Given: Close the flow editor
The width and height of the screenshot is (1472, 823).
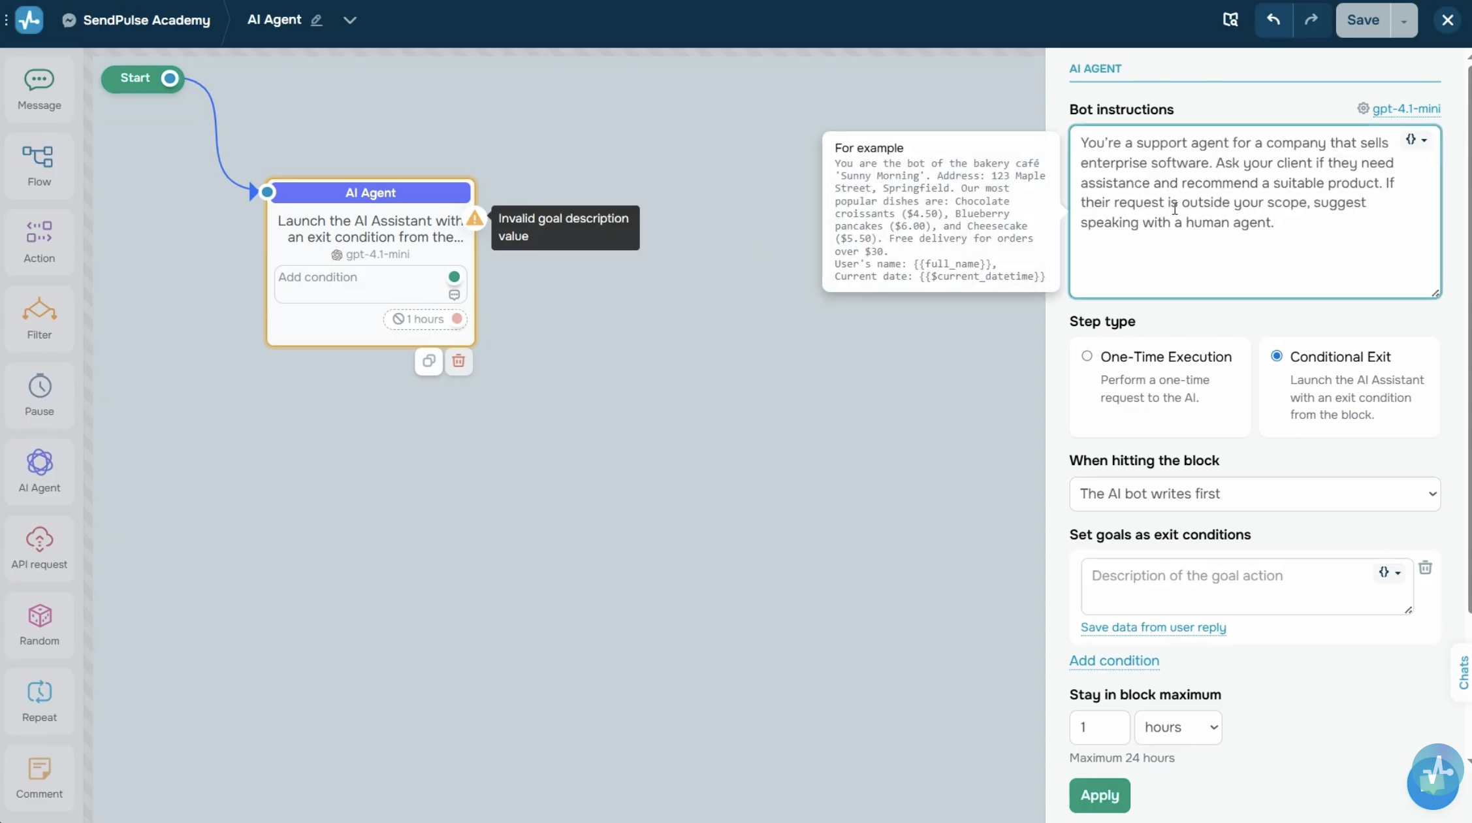Looking at the screenshot, I should coord(1447,20).
